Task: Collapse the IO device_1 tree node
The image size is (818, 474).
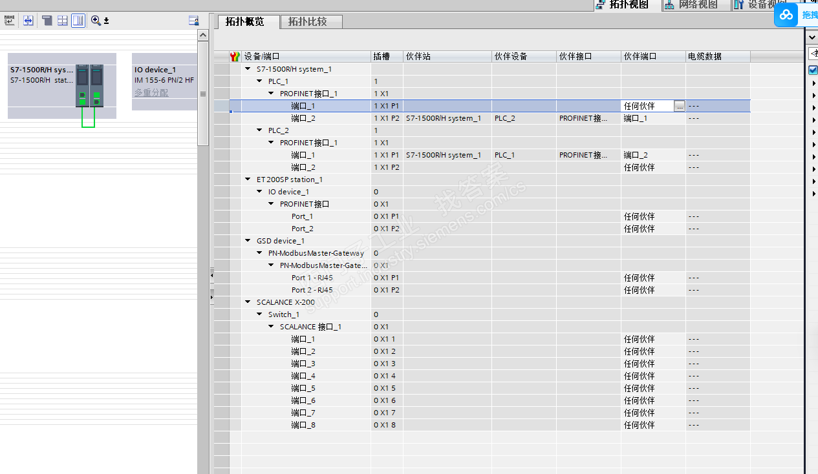Action: 260,192
